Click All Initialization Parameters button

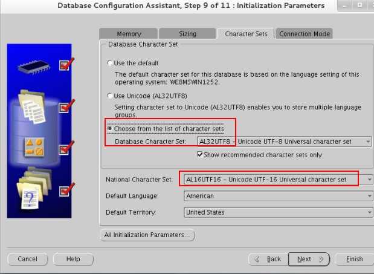(x=147, y=235)
